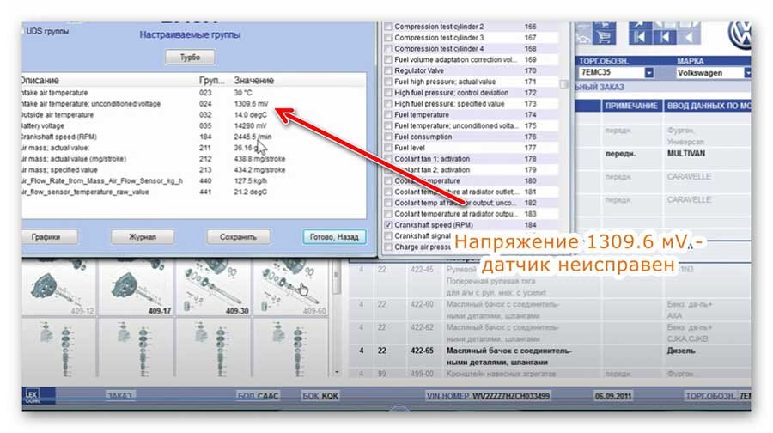Click the engine code CAAC in status bar
The image size is (773, 433).
tap(268, 396)
